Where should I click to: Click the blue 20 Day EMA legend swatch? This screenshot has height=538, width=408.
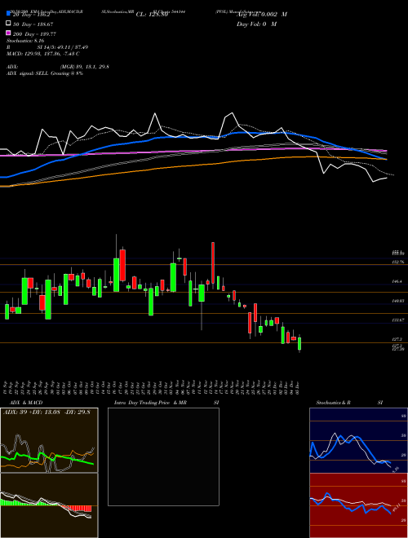click(x=8, y=14)
